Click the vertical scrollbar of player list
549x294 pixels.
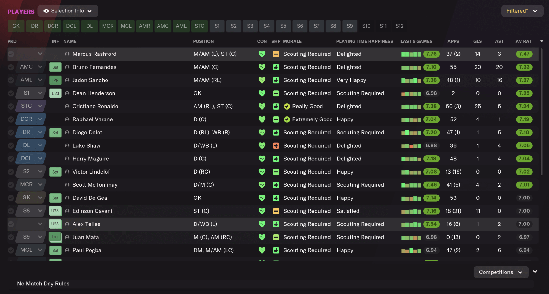tap(541, 112)
